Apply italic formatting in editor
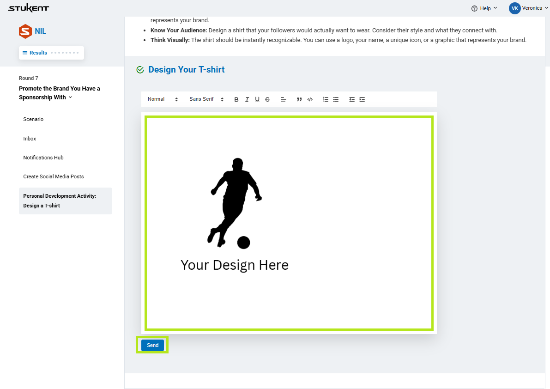Image resolution: width=550 pixels, height=389 pixels. (247, 99)
